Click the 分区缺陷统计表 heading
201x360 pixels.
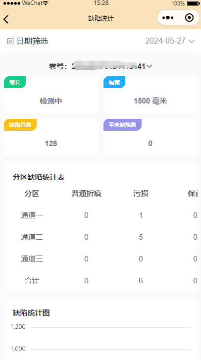(x=39, y=177)
